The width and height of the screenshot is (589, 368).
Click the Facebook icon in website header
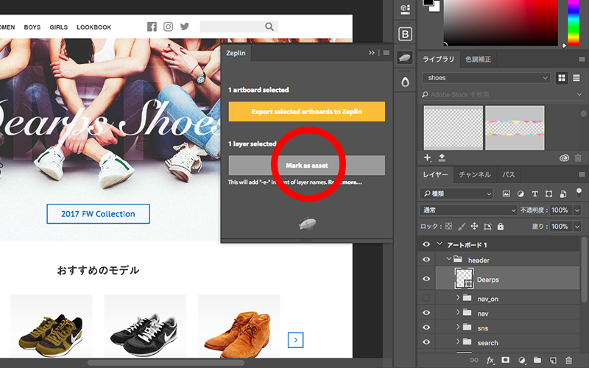point(152,27)
